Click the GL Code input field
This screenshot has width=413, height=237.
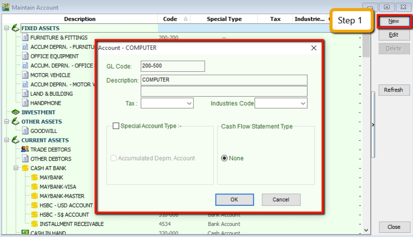(173, 66)
